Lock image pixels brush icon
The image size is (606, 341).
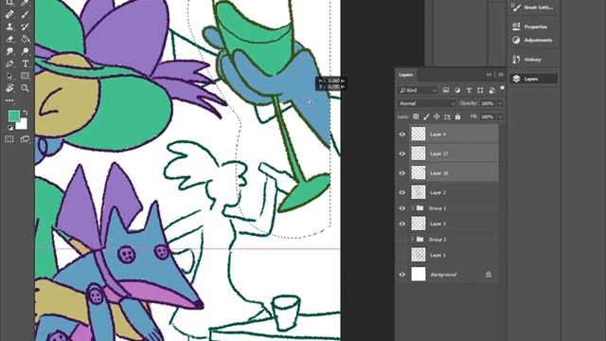(x=426, y=117)
